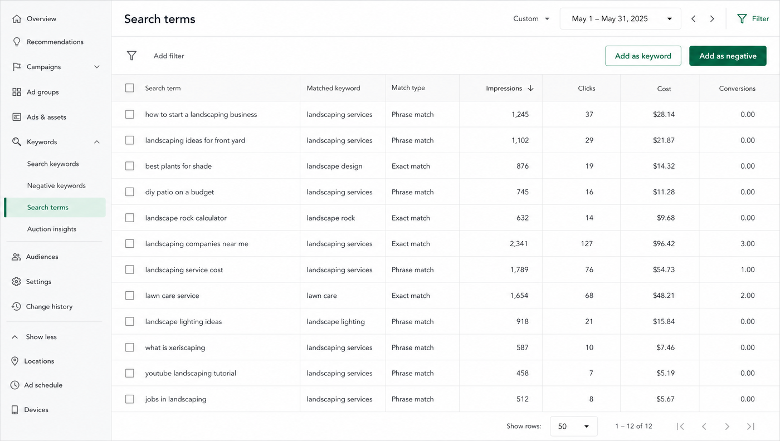
Task: Tick the 'jobs in landscaping' checkbox
Action: pyautogui.click(x=130, y=399)
